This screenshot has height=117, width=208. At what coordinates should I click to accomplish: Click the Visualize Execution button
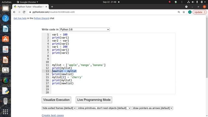[56, 100]
